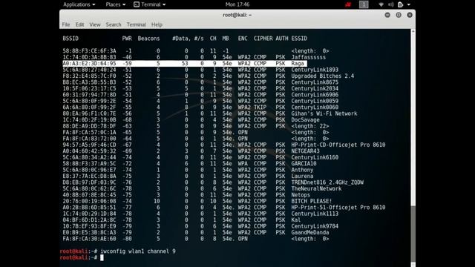Open the Places menu in top bar

[x=116, y=4]
